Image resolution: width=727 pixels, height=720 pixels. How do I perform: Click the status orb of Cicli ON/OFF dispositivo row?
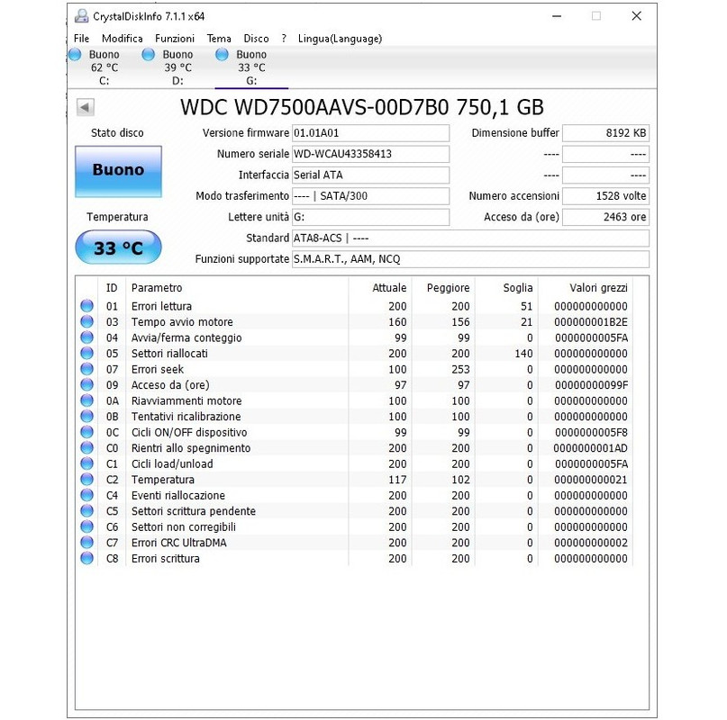[x=86, y=432]
